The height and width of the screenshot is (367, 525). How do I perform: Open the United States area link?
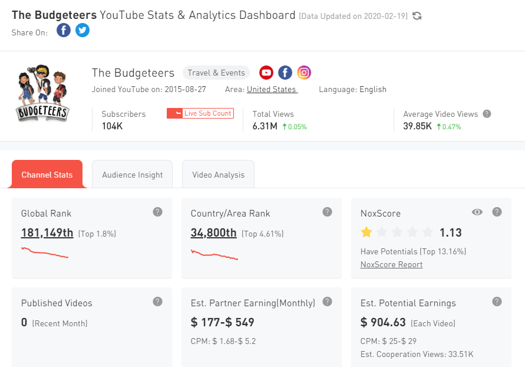[x=272, y=90]
